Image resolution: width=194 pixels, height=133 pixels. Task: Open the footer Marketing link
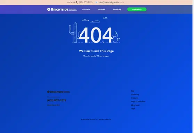[x=135, y=94]
